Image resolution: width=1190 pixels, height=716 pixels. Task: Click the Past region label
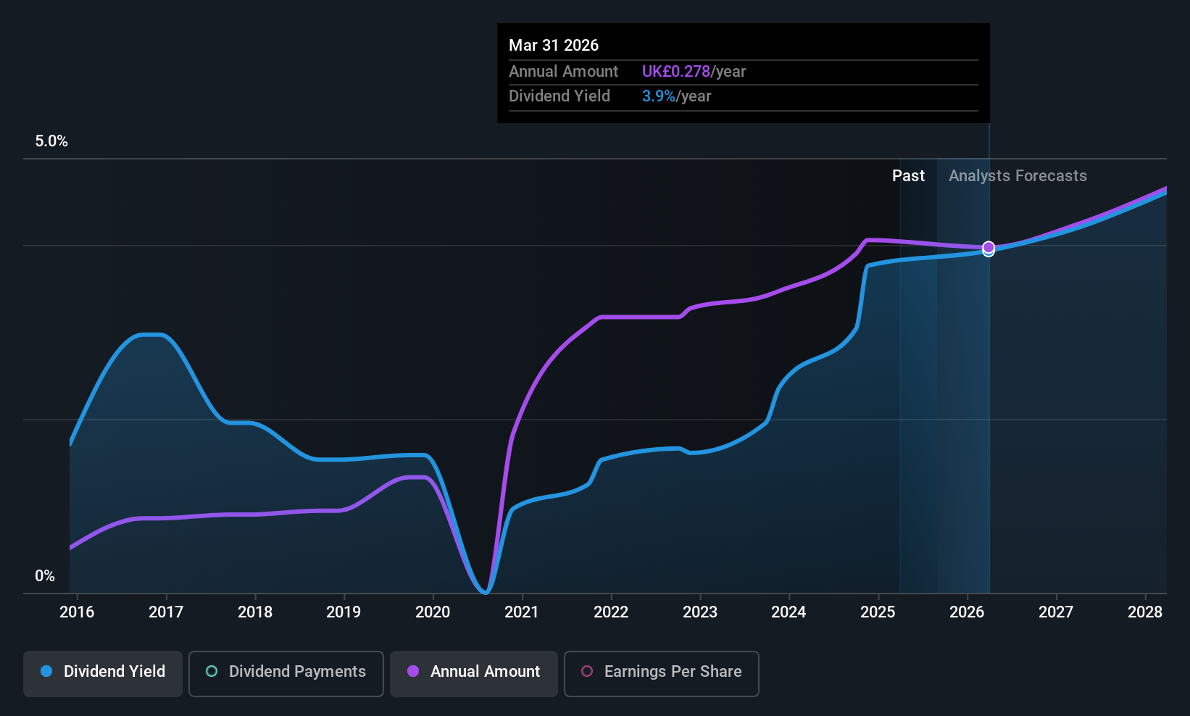click(x=908, y=176)
